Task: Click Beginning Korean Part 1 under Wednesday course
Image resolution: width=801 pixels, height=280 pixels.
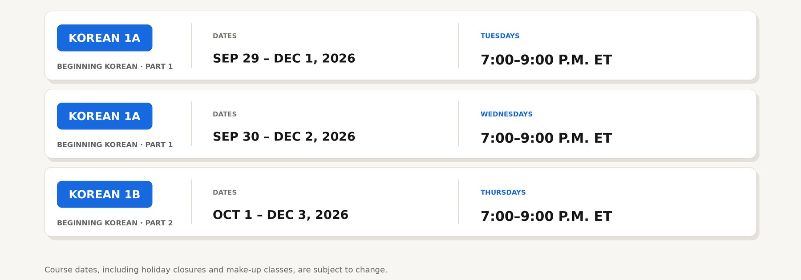Action: (x=115, y=144)
